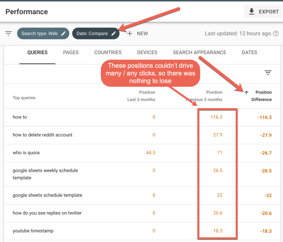Click the table filter rows icon
Viewport: 283px width, 242px height.
click(x=268, y=73)
